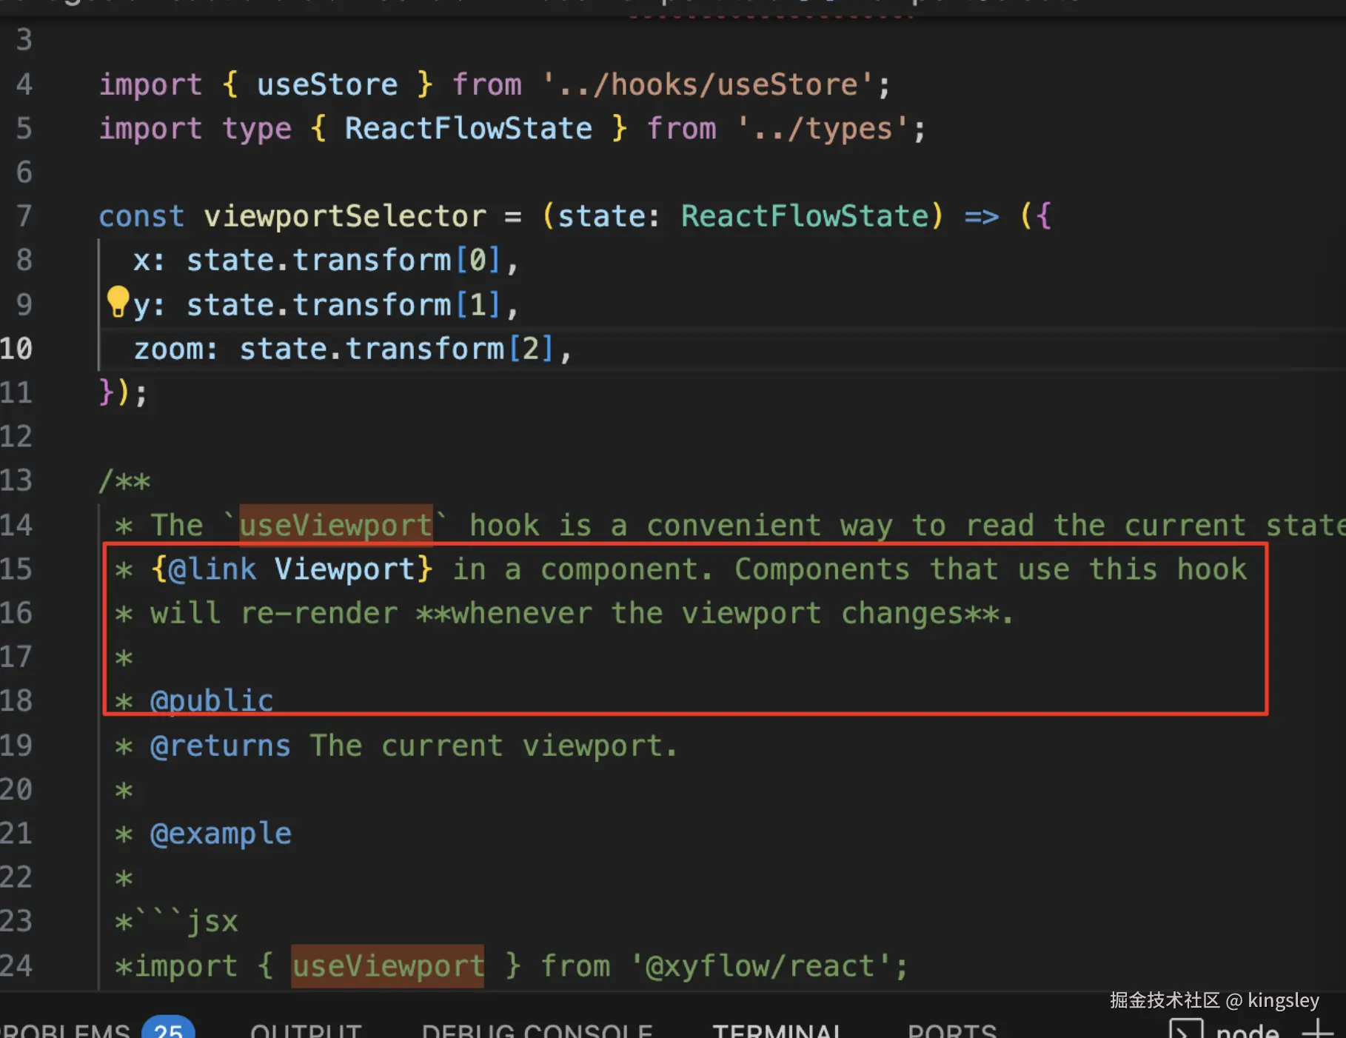Select the TERMINAL panel tab
Viewport: 1346px width, 1038px height.
[777, 1031]
